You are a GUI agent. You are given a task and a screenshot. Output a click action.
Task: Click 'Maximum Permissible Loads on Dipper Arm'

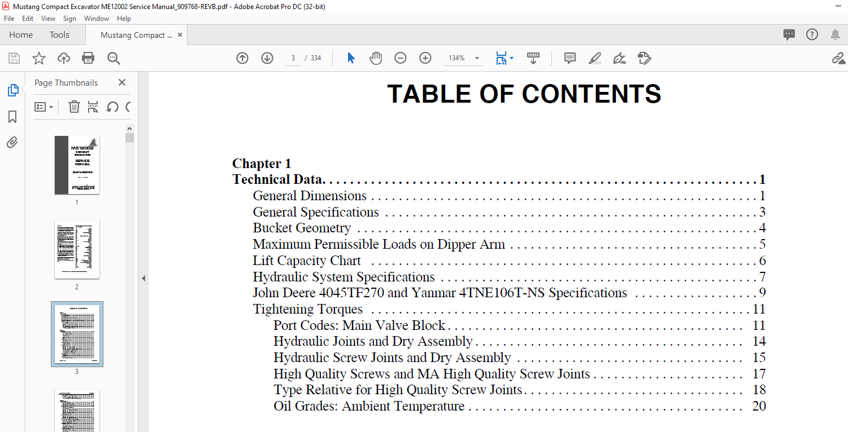click(x=379, y=244)
